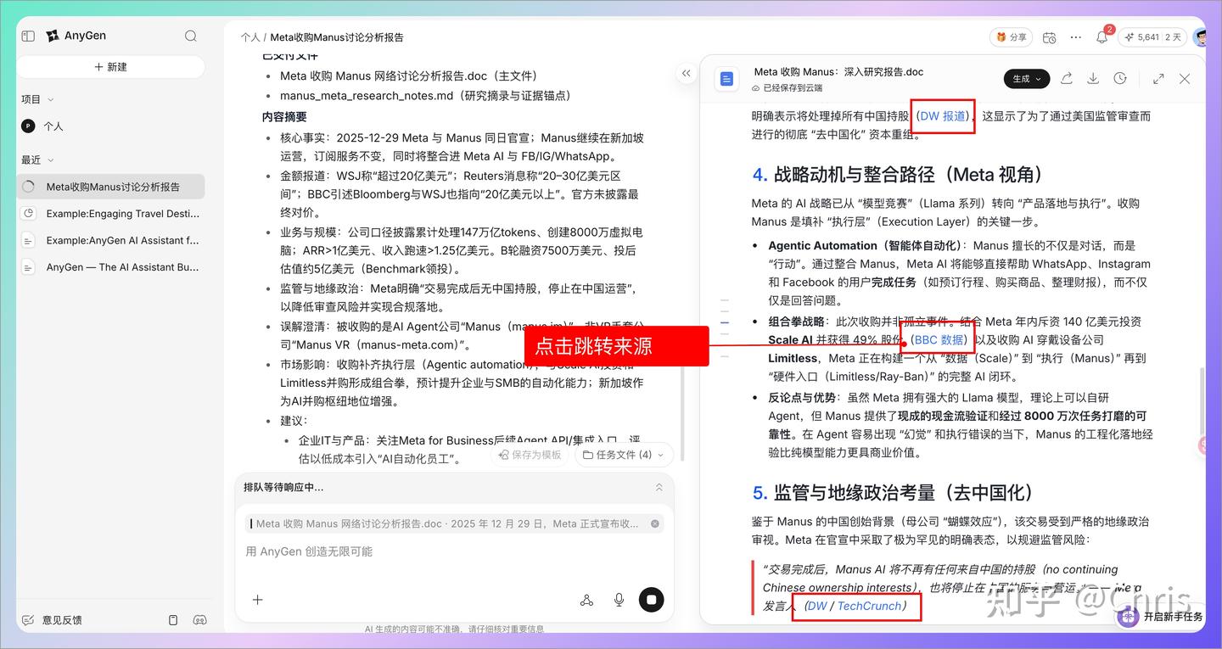Open the user profile avatar

point(1198,37)
